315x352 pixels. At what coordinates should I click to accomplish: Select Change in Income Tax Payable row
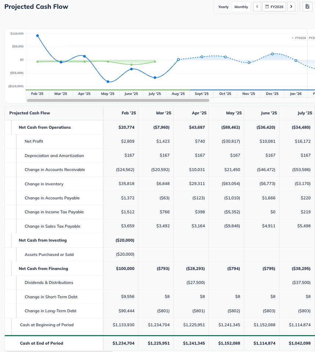(x=54, y=212)
